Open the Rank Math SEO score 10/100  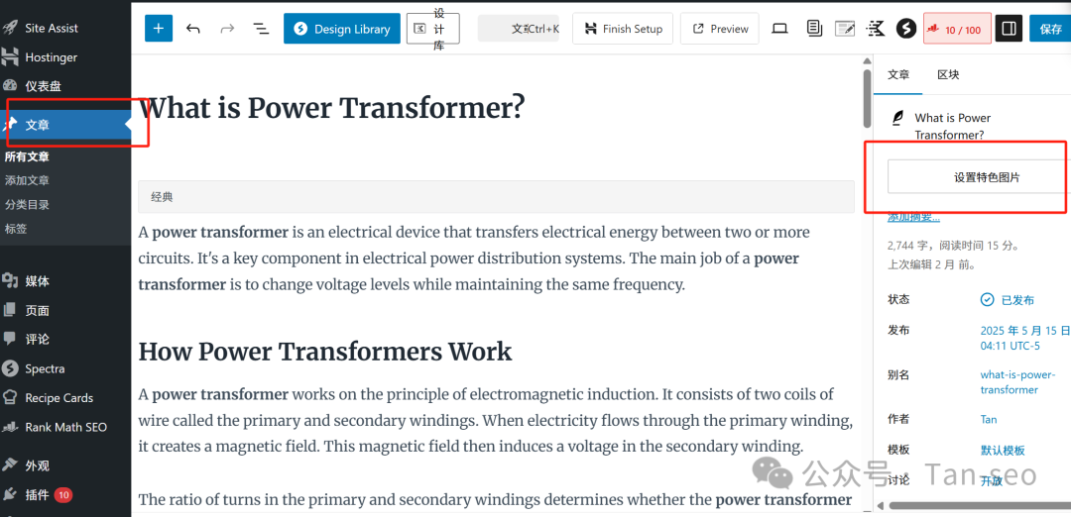pos(956,29)
